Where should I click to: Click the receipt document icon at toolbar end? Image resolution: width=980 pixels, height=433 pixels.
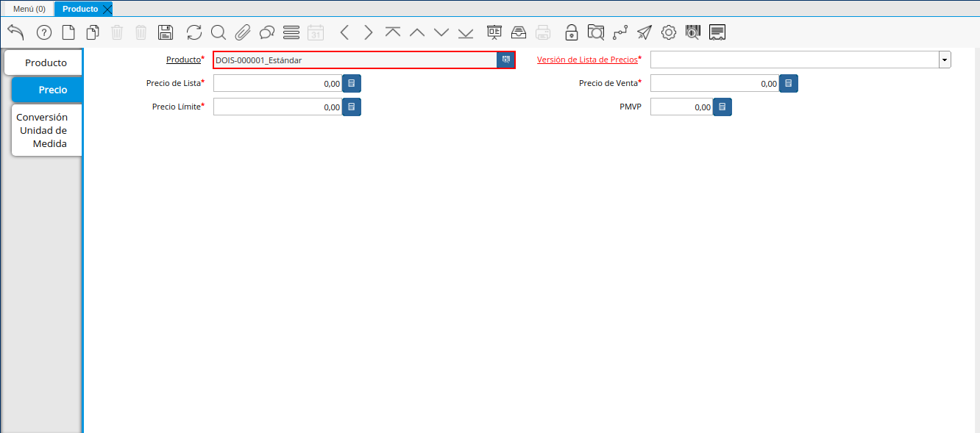coord(718,32)
